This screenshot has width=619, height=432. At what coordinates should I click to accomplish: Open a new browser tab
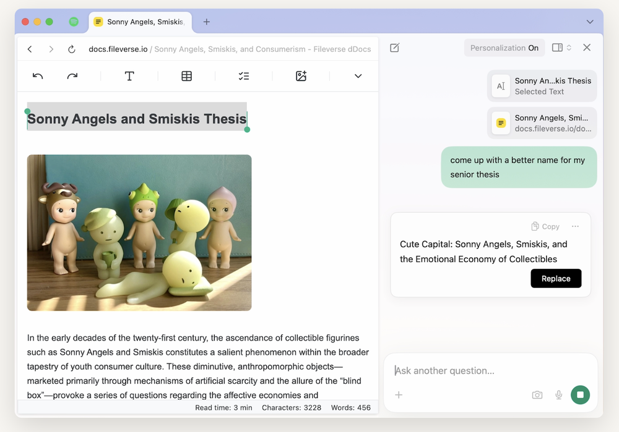[206, 22]
